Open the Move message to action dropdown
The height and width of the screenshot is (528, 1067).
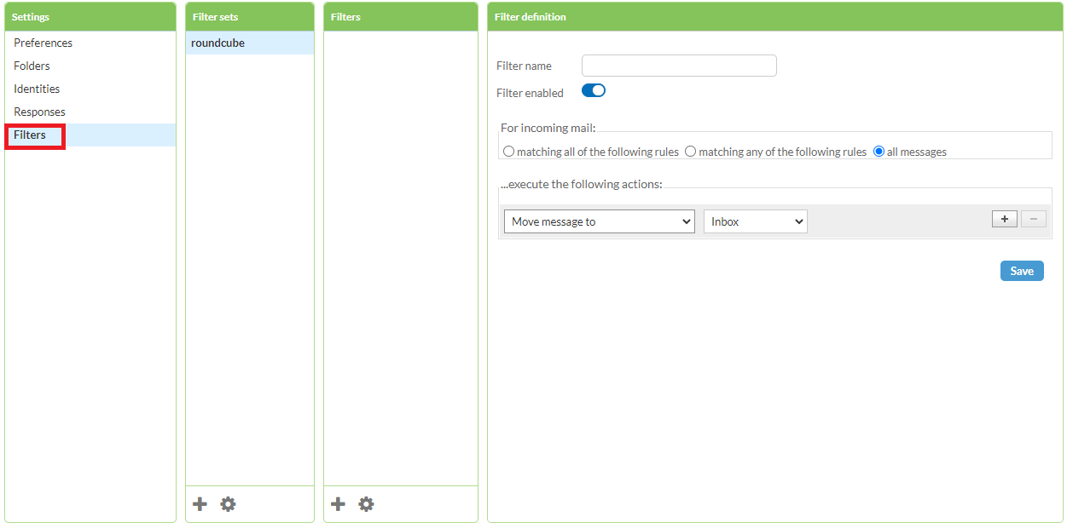600,221
